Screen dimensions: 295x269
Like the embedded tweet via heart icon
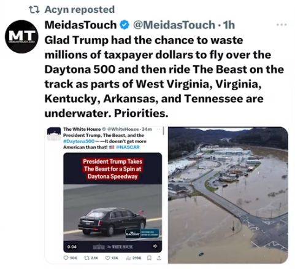[107, 258]
